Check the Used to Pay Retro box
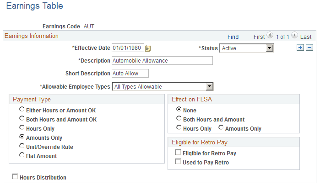 pyautogui.click(x=179, y=162)
